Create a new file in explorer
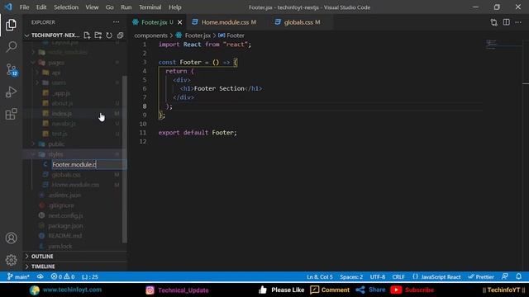This screenshot has height=297, width=529. click(87, 35)
